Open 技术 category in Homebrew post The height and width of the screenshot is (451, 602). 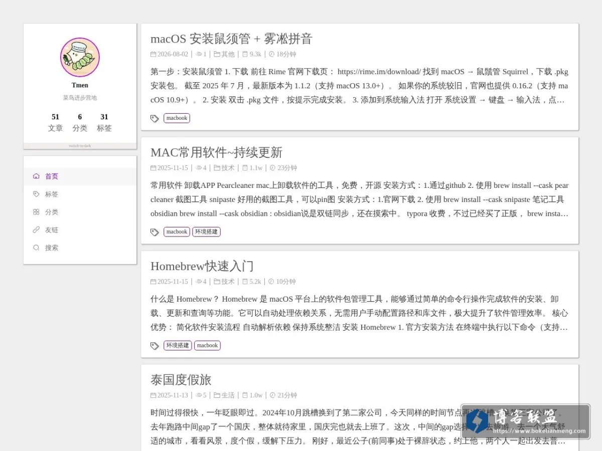pyautogui.click(x=228, y=282)
